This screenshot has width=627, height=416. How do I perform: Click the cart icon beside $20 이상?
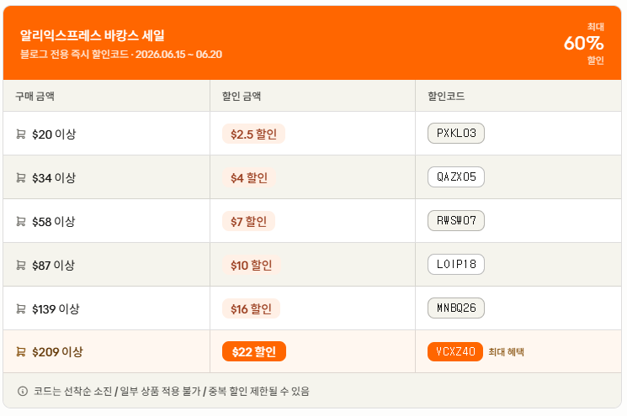pos(21,134)
